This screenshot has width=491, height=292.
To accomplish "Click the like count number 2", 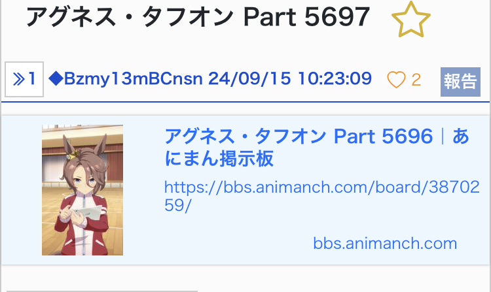I will pyautogui.click(x=416, y=80).
